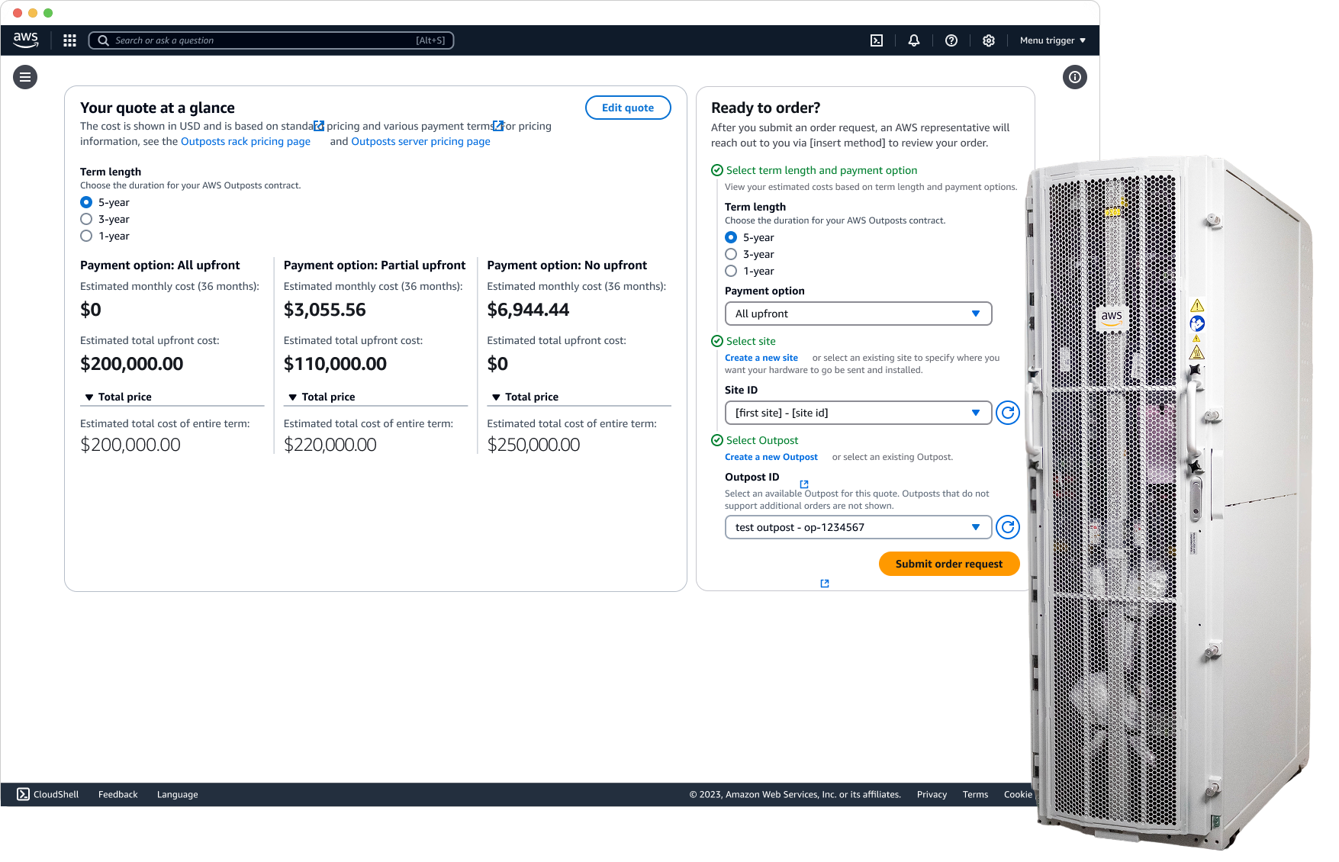This screenshot has height=862, width=1339.
Task: Click the $110,000.00 upfront cost value
Action: tap(335, 364)
